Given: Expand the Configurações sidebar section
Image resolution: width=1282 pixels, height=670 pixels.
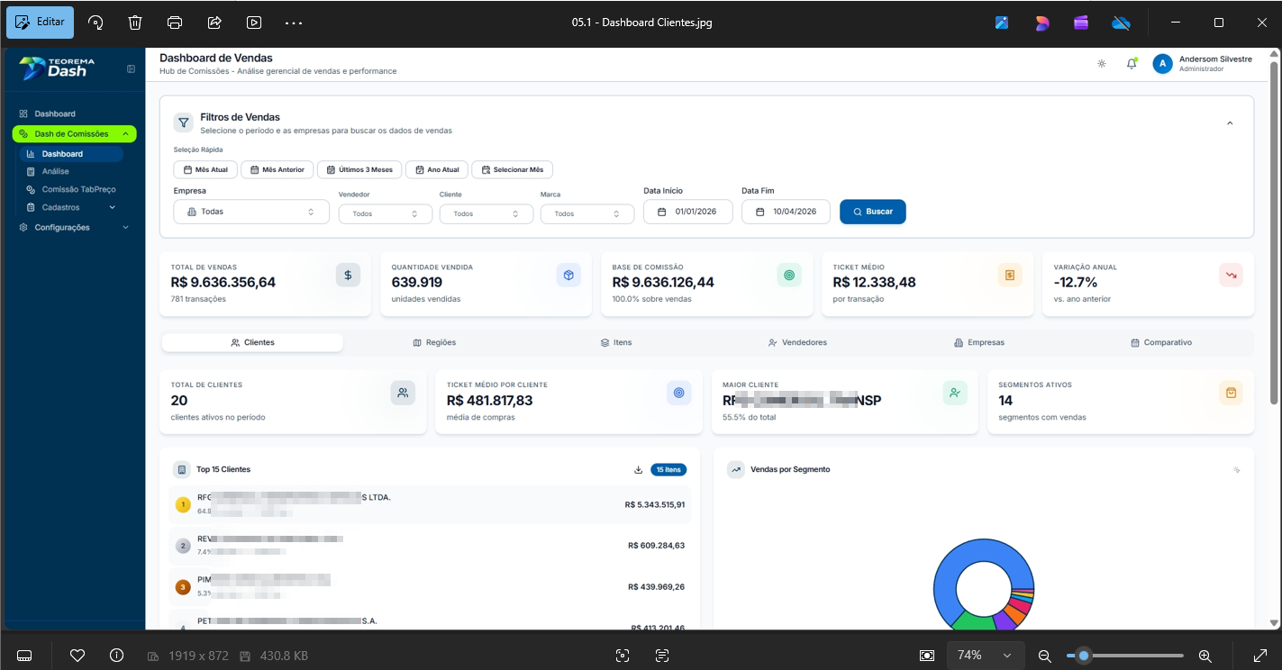Looking at the screenshot, I should click(74, 228).
